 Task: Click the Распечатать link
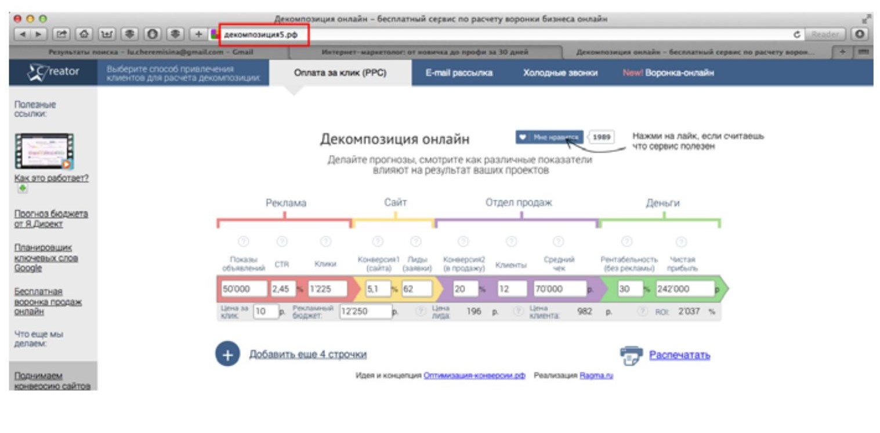pos(679,355)
